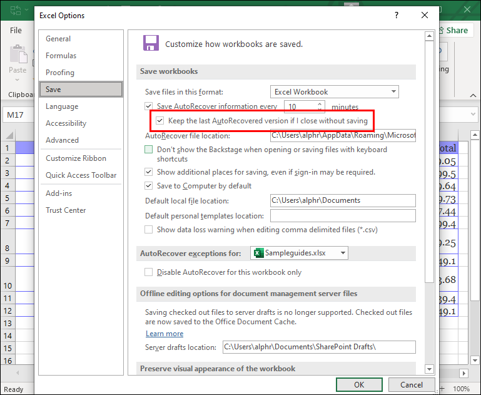Open the Quick Access Toolbar category
Screen dimensions: 481x395
(x=81, y=175)
